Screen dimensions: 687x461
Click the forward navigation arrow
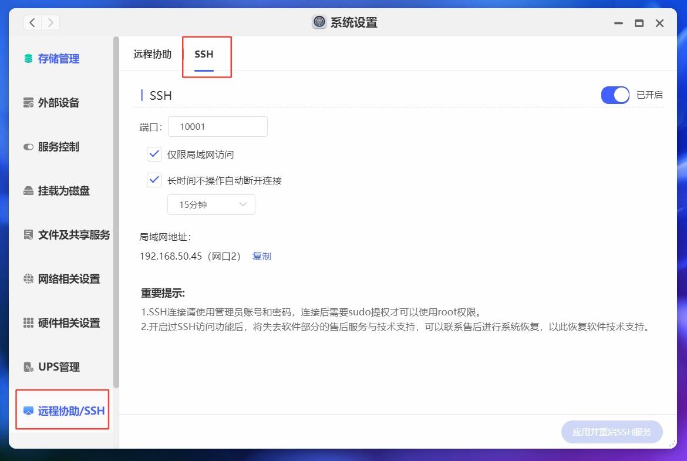(x=50, y=22)
